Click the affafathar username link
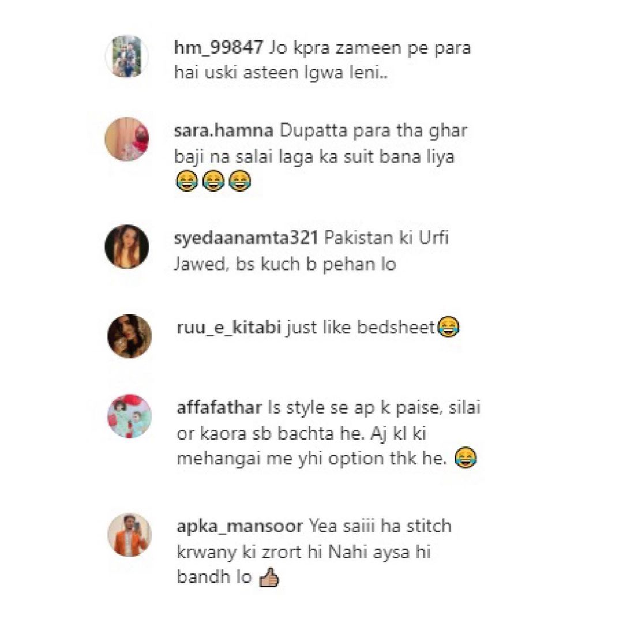The height and width of the screenshot is (623, 623). click(219, 408)
